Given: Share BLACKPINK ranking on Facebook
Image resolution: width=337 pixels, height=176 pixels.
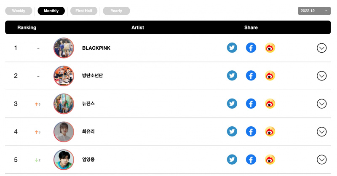Looking at the screenshot, I should click(x=251, y=48).
